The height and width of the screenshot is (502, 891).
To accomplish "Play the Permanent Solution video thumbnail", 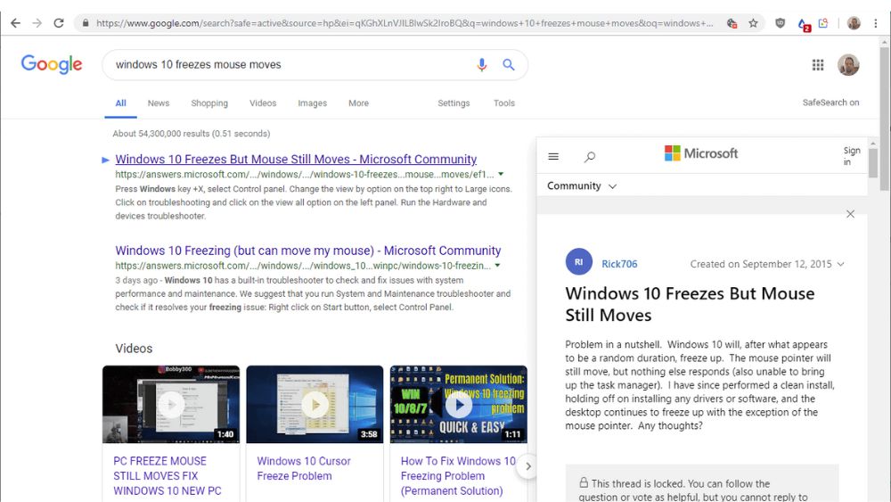I will (459, 404).
